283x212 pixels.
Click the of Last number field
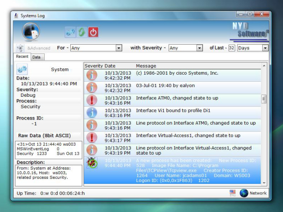click(232, 48)
